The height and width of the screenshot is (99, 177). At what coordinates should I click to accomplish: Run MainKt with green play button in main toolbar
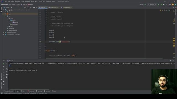click(x=158, y=4)
